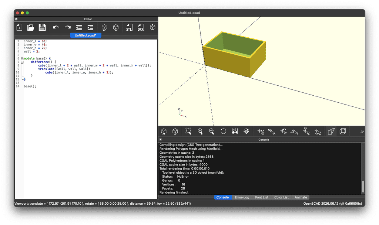Export the model as STL
379x225 pixels.
click(129, 27)
